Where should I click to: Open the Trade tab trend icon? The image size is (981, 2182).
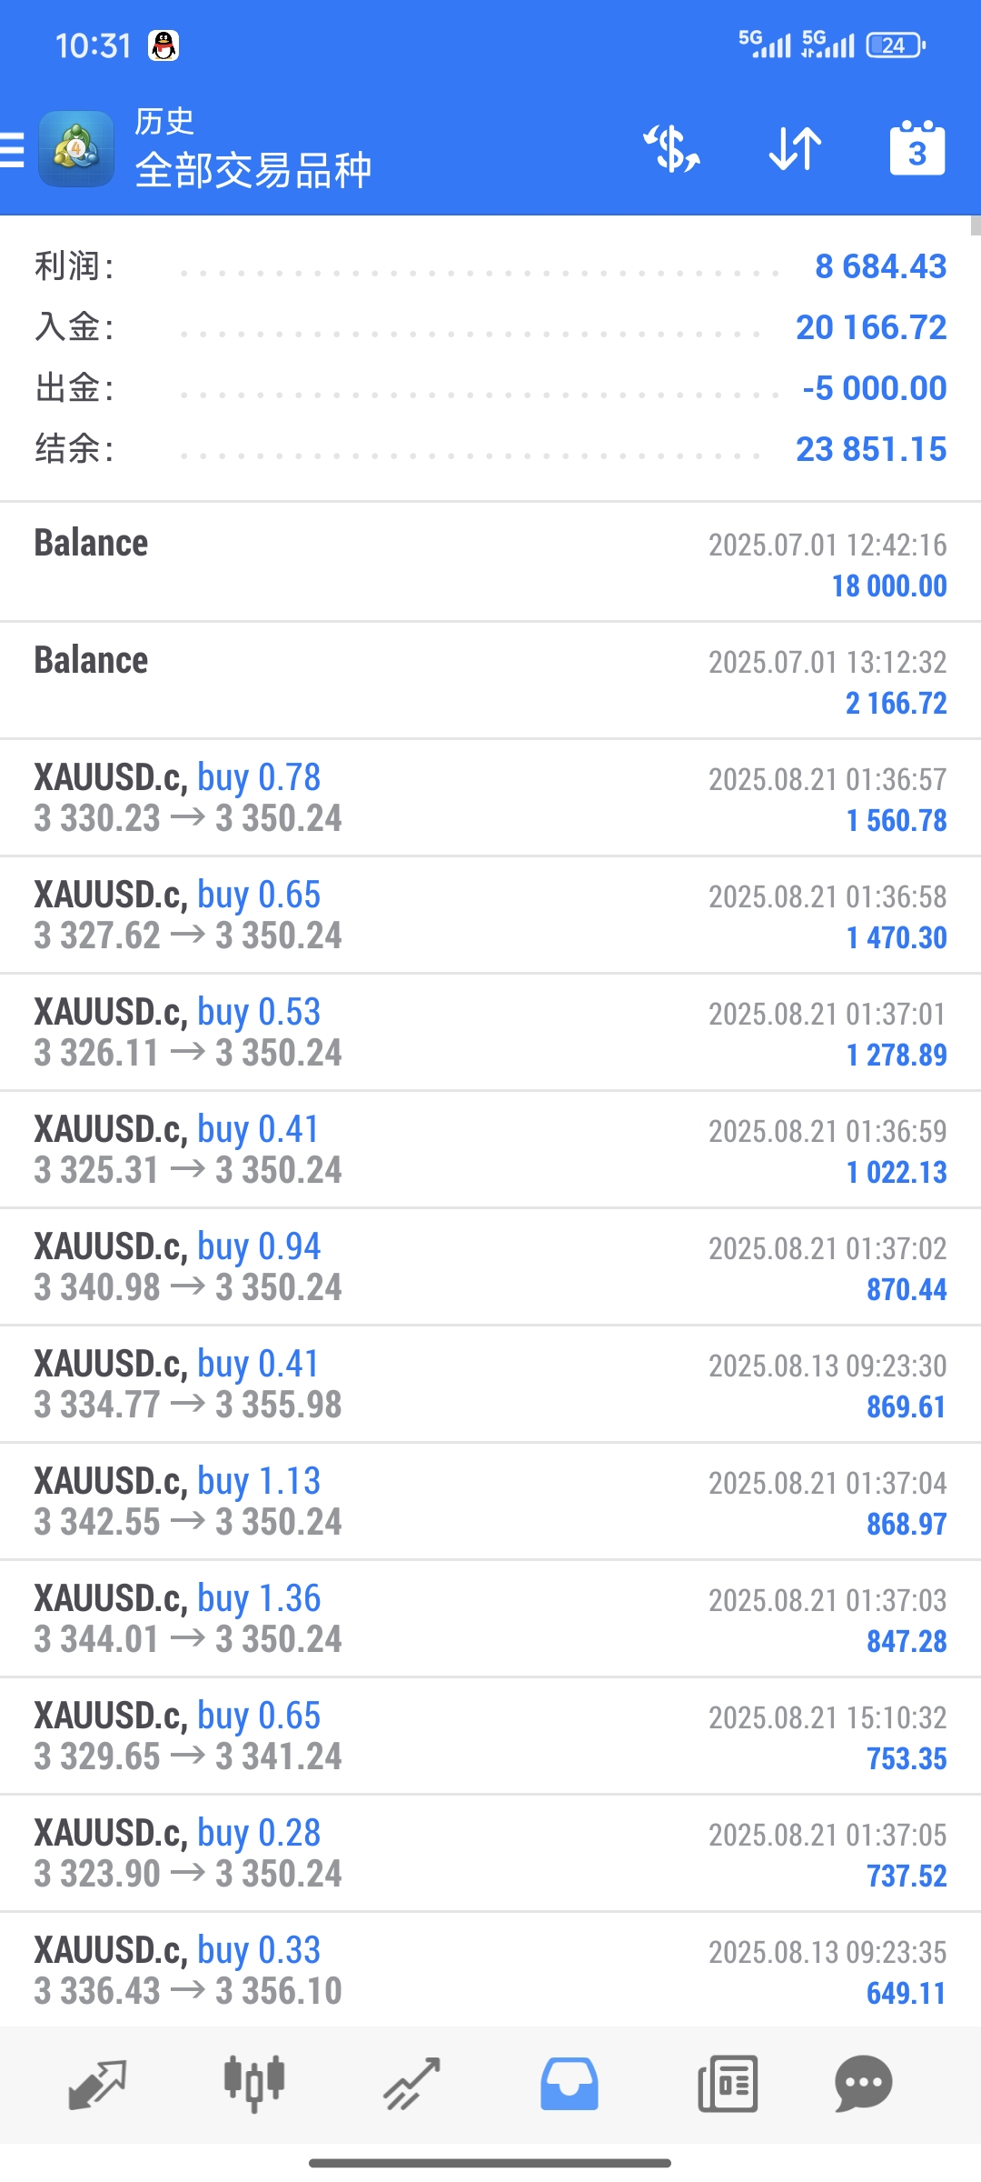tap(411, 2084)
